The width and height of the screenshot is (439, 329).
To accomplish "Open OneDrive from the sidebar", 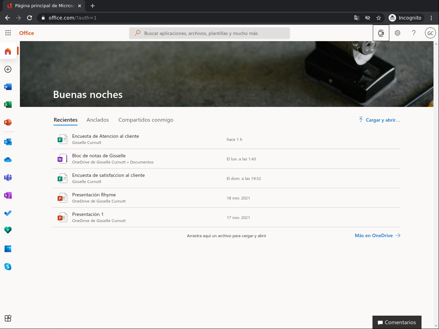I will (x=8, y=160).
